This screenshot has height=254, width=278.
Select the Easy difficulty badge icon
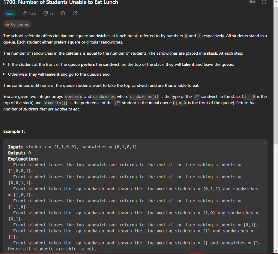coord(10,13)
